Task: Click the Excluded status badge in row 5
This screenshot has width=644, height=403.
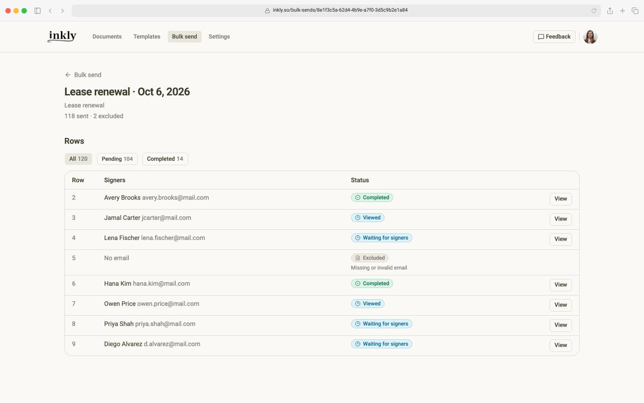Action: point(370,258)
